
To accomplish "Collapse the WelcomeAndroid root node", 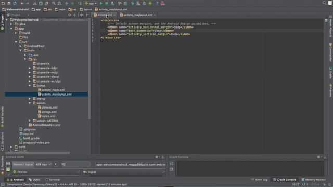I will click(7, 20).
